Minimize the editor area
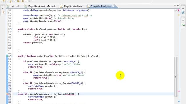The width and height of the screenshot is (186, 104). coord(175,5)
